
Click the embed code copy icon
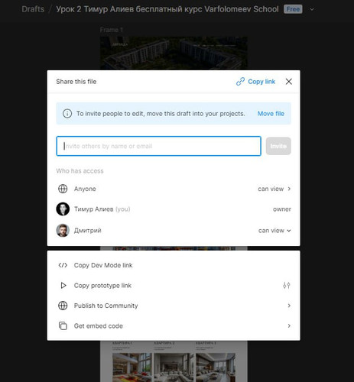[x=63, y=325]
